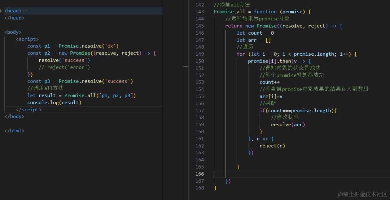
Task: Click the 'reject(r)' call on line 162
Action: point(272,146)
